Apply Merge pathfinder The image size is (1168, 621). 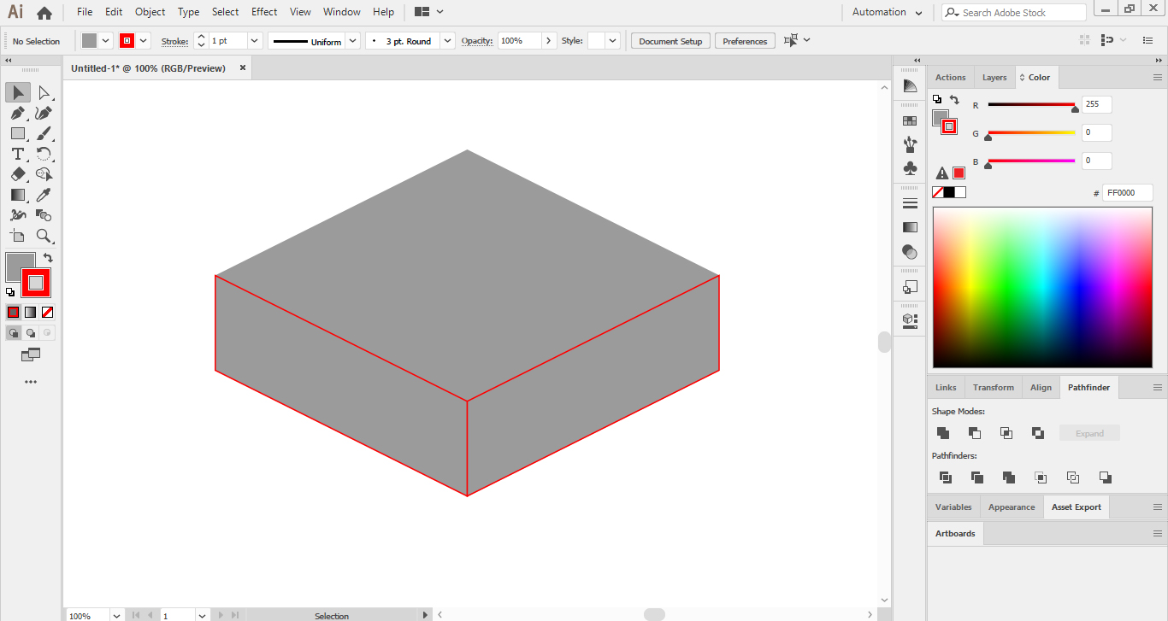coord(1009,477)
